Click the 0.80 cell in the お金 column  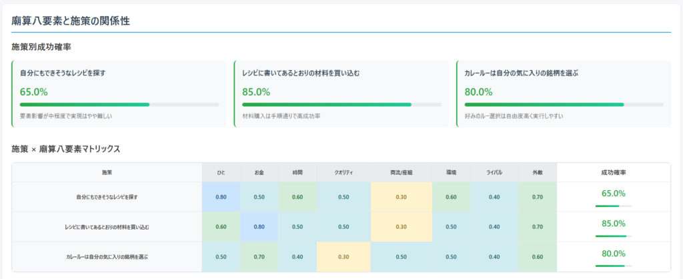click(259, 227)
